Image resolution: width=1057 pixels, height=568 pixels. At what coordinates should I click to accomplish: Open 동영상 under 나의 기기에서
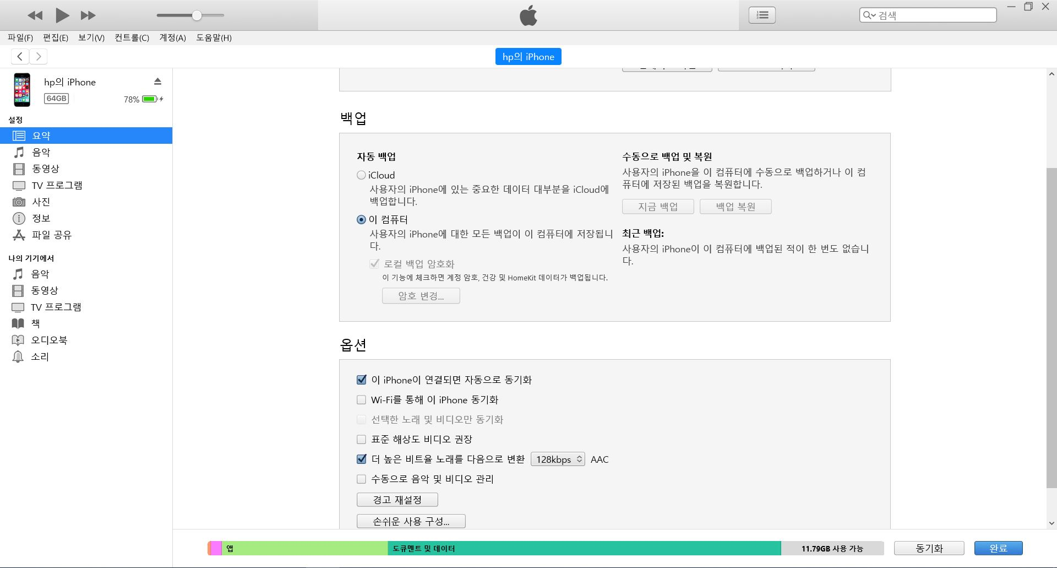(x=86, y=290)
